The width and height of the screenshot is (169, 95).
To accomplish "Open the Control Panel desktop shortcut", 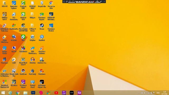I will 32,82.
